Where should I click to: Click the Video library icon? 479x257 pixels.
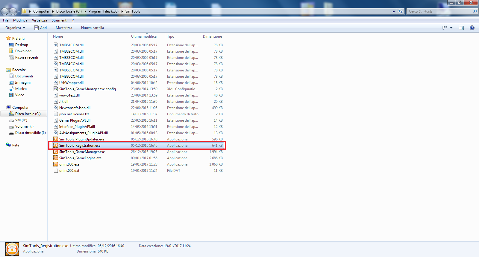pyautogui.click(x=11, y=95)
